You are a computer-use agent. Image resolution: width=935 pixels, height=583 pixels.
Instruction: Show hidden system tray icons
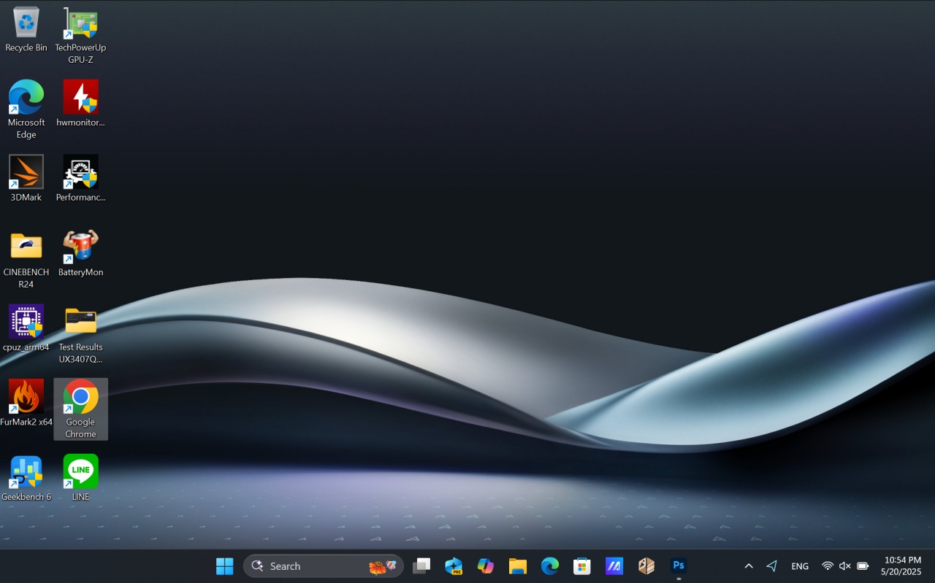[749, 566]
